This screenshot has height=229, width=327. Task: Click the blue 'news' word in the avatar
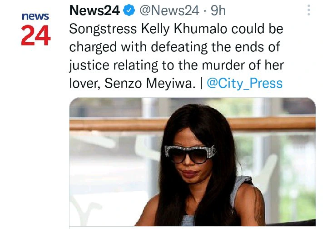coord(35,16)
